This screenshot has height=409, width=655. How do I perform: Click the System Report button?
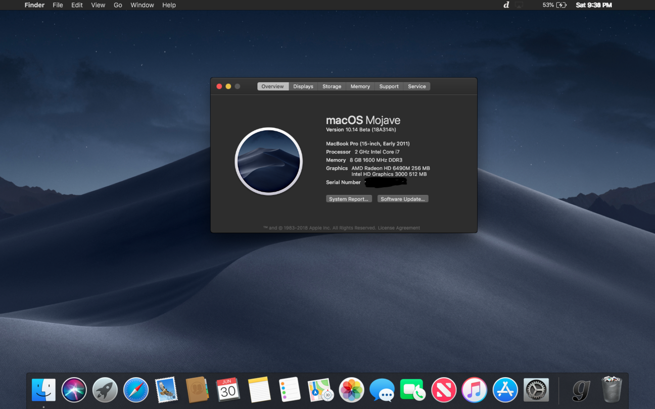tap(349, 199)
